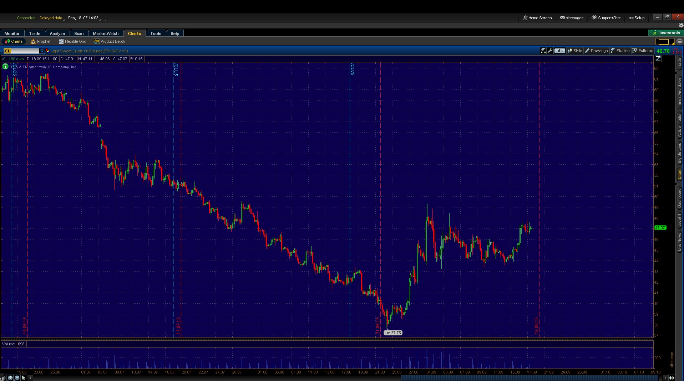
Task: Click the Lo: 37.75 price label
Action: point(393,333)
